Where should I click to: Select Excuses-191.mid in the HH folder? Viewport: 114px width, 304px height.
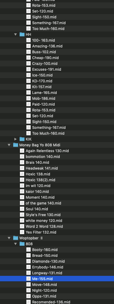(x=57, y=69)
